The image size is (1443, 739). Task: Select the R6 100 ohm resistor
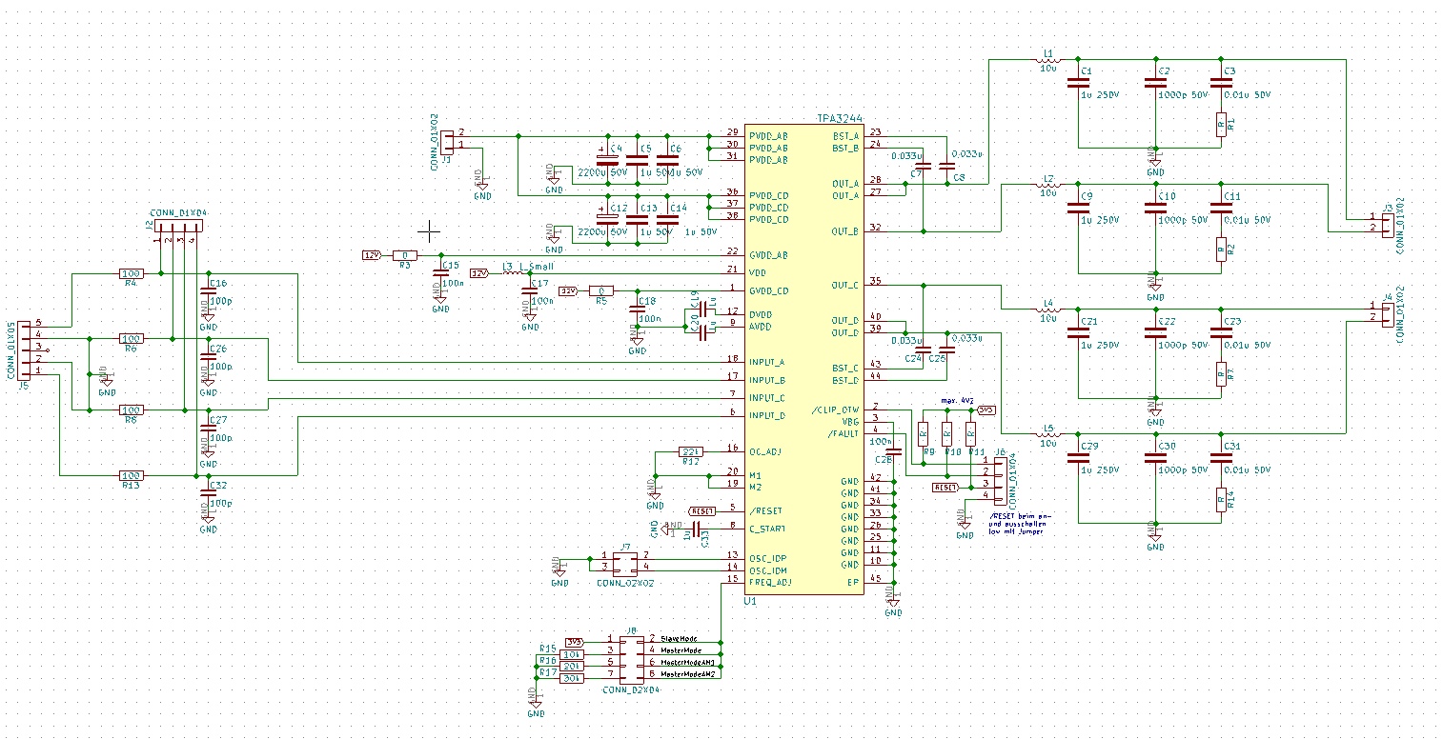pyautogui.click(x=131, y=338)
